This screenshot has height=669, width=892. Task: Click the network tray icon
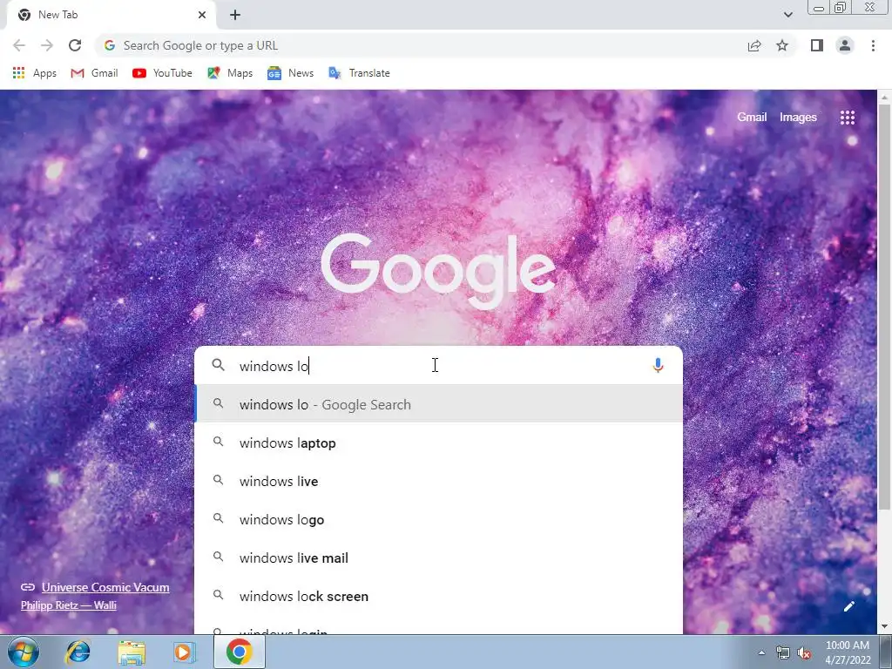783,652
